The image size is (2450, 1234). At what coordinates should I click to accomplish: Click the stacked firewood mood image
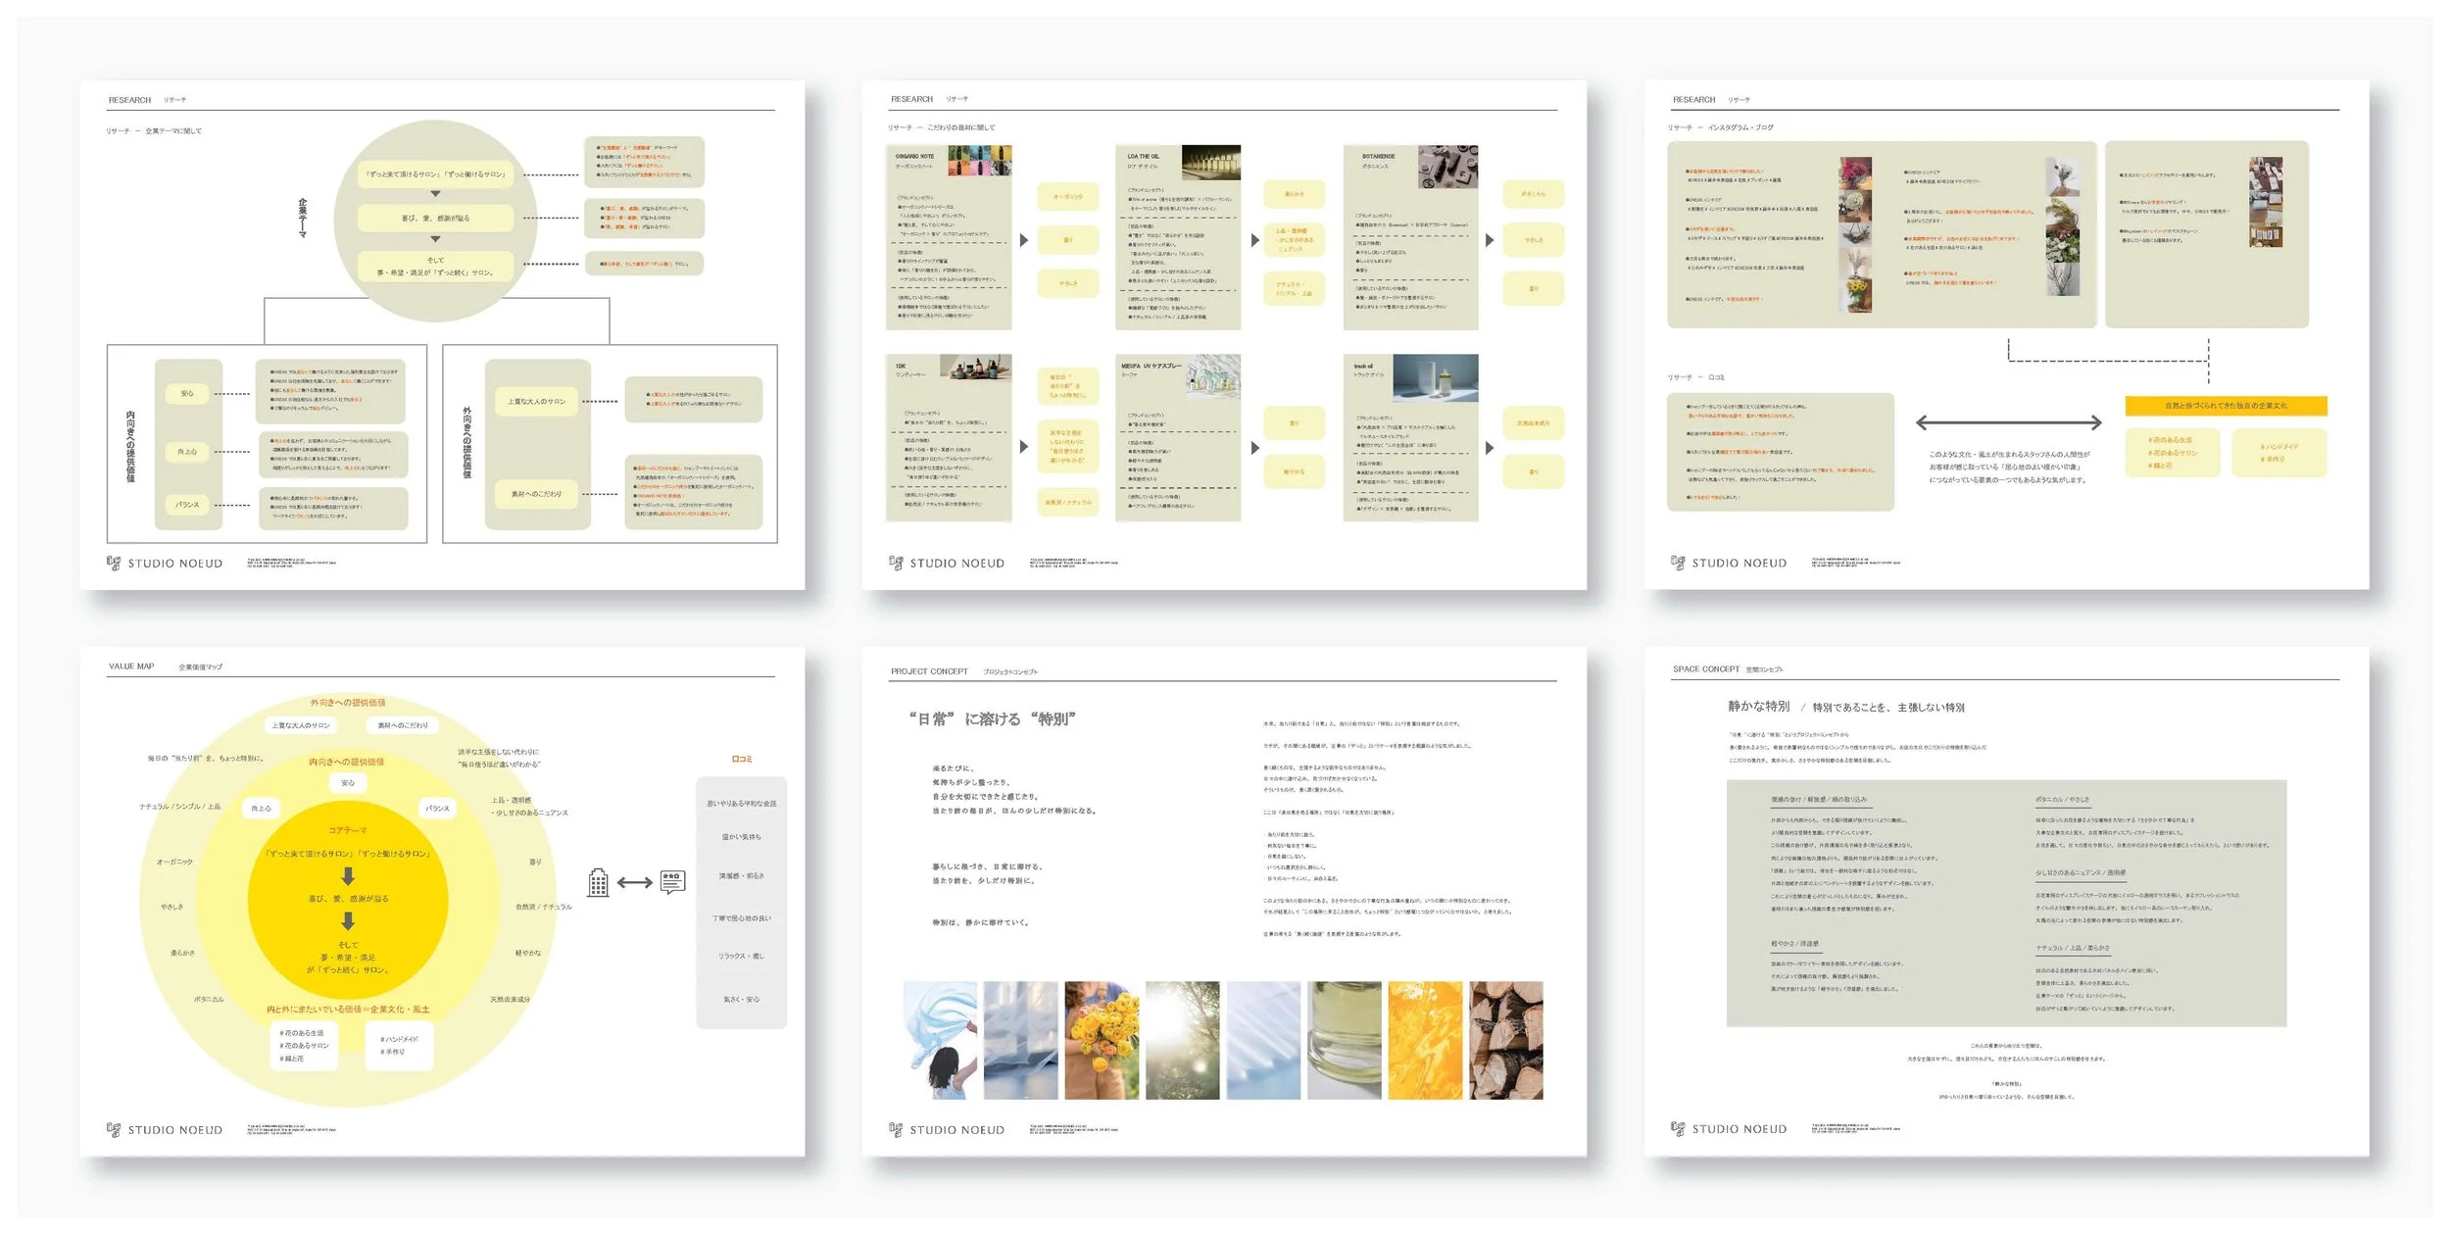click(1506, 1040)
